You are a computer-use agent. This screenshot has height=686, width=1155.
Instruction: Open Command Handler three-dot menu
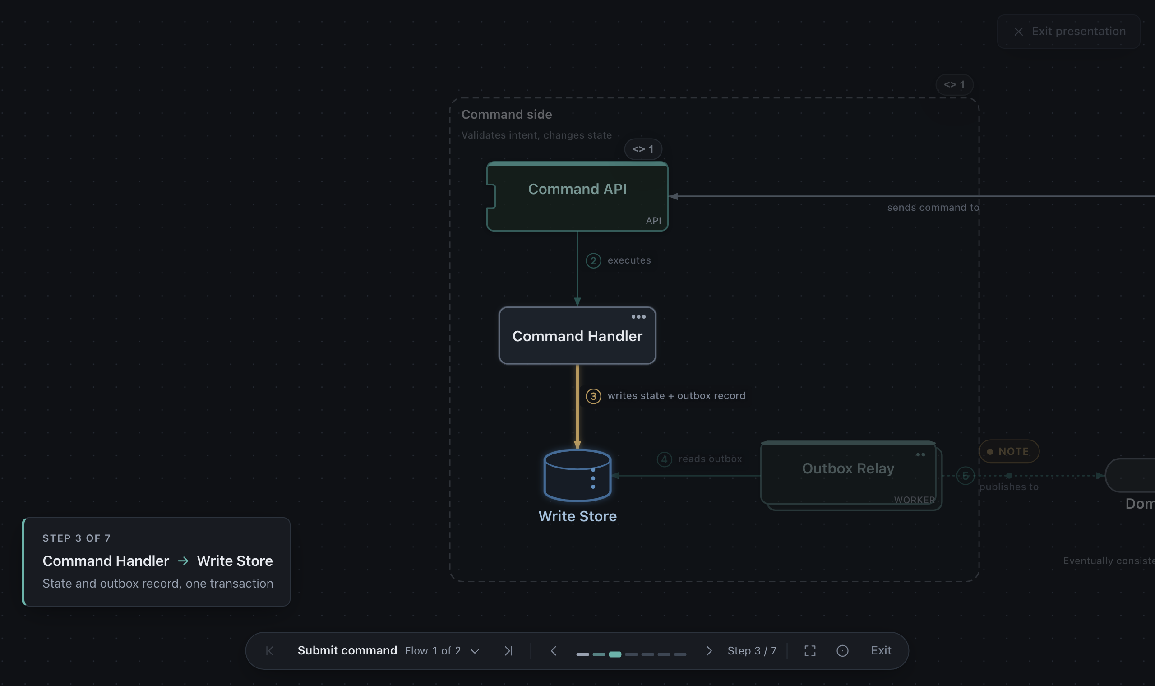[x=638, y=317]
